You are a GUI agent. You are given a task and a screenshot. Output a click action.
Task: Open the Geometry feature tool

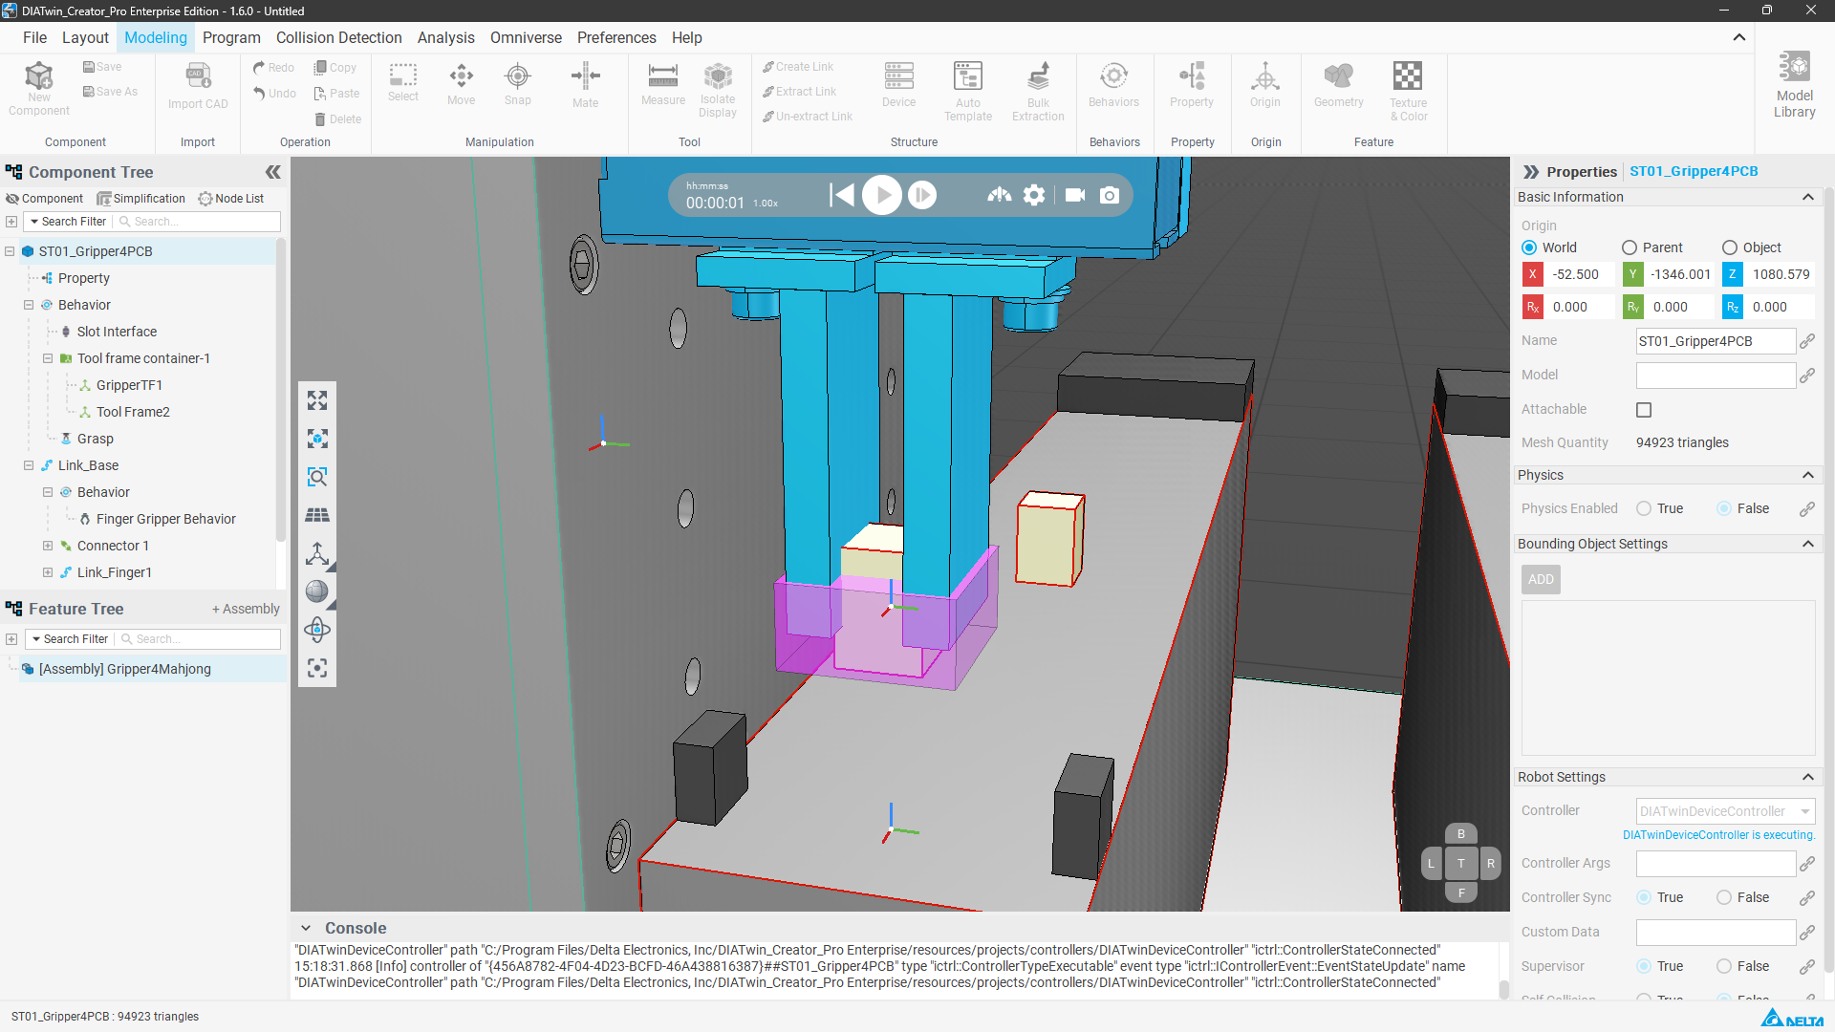[1338, 84]
